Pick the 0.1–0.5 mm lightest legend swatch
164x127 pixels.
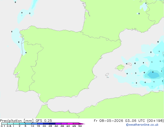tap(4, 124)
